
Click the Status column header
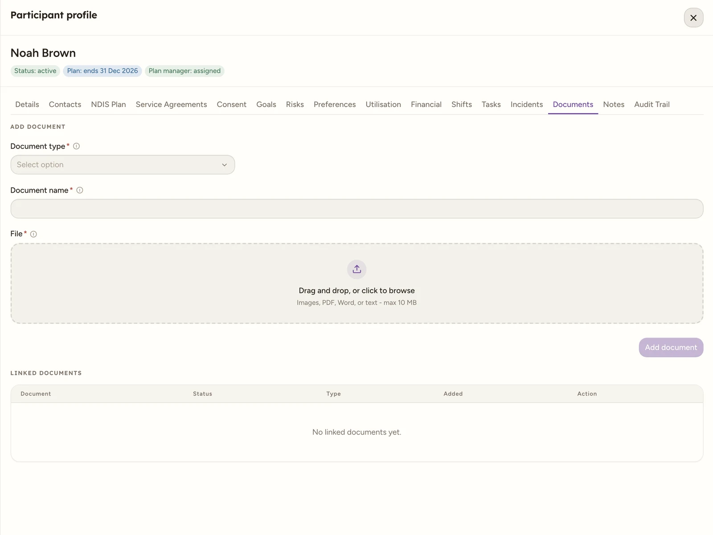pos(202,394)
